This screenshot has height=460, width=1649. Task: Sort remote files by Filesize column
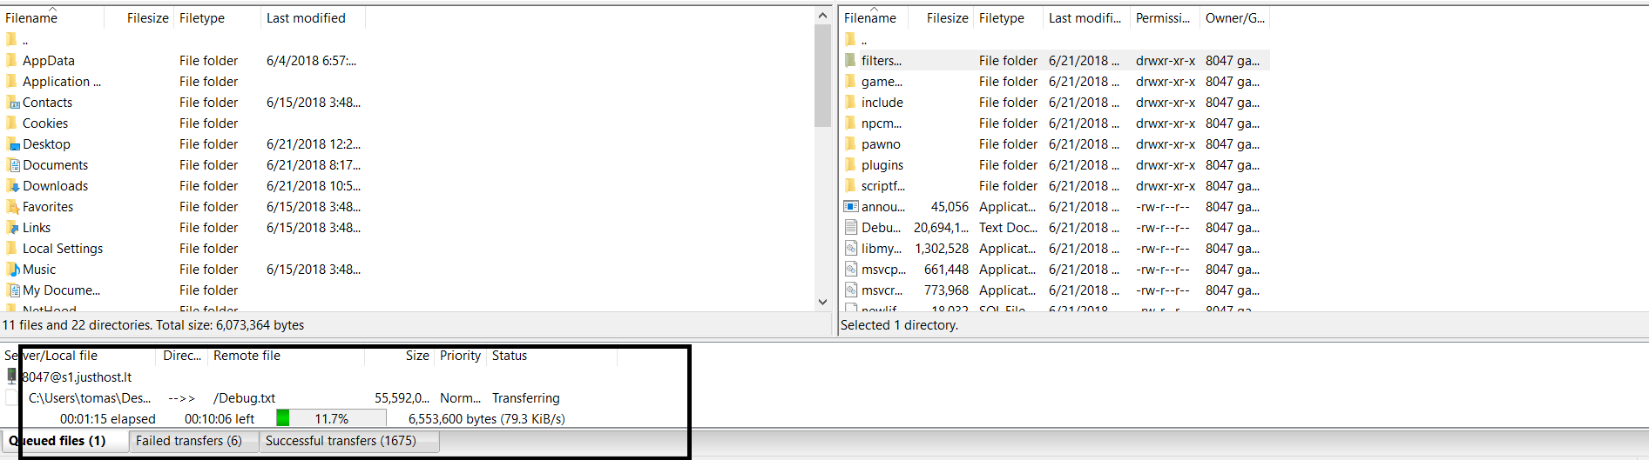[941, 18]
